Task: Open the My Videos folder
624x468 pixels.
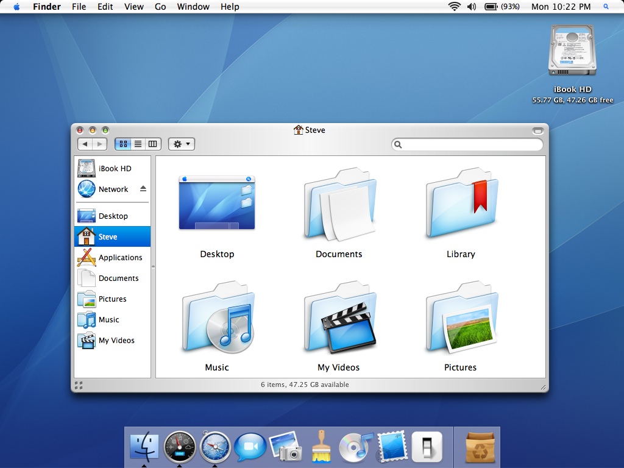Action: 339,319
